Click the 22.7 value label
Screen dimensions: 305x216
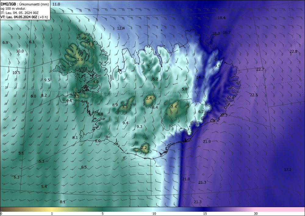(x=260, y=69)
